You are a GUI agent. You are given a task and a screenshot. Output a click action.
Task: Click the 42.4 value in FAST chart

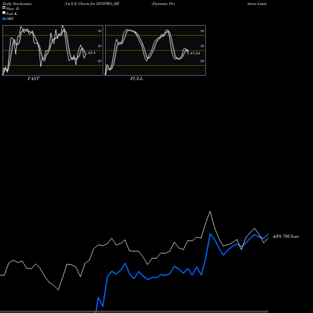(x=91, y=53)
